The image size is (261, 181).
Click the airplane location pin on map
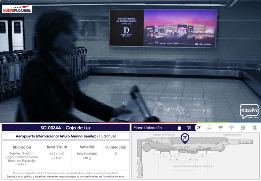click(185, 138)
